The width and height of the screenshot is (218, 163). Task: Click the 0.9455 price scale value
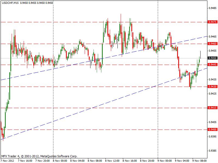213,51
